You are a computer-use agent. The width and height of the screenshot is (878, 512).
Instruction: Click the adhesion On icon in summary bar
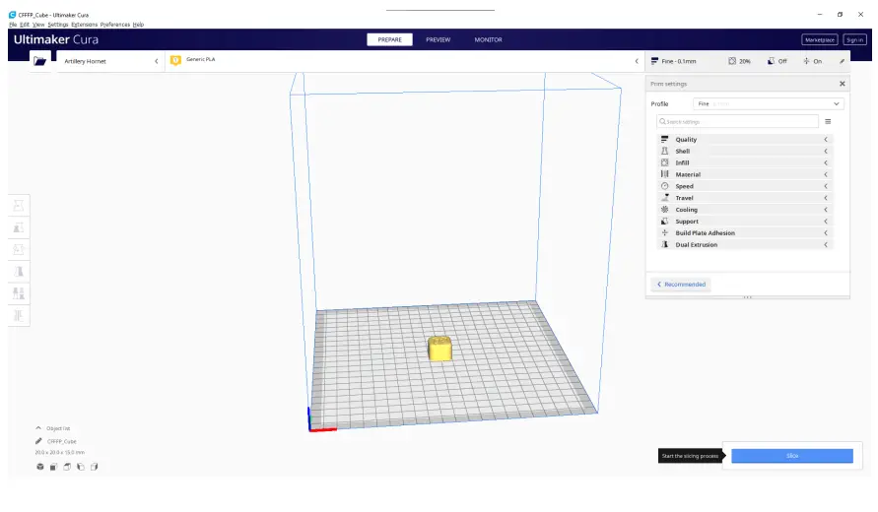[806, 61]
